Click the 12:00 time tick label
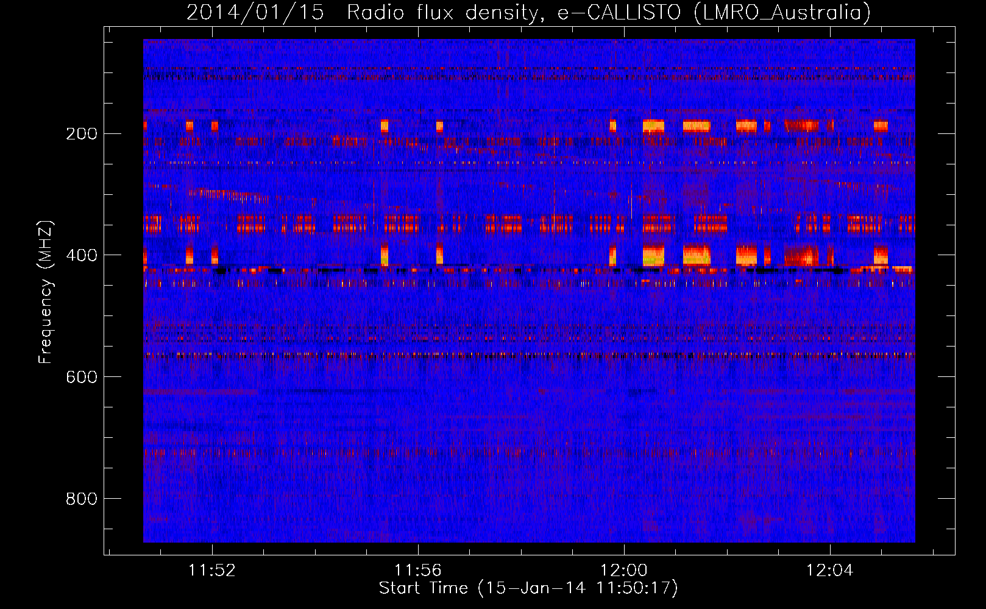 [624, 571]
